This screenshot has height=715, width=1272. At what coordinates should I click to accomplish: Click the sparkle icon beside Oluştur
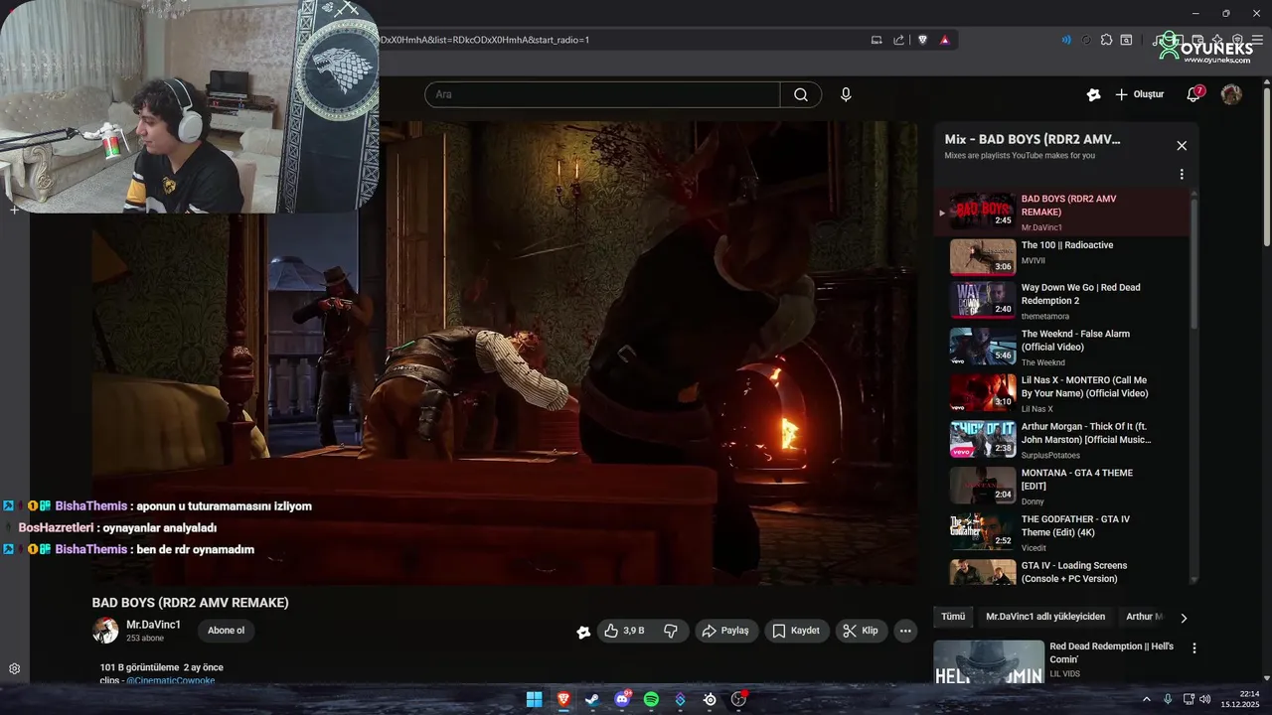(1093, 94)
